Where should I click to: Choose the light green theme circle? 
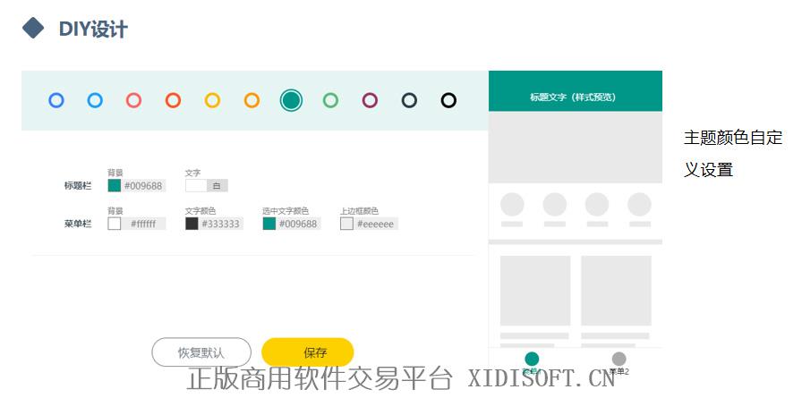tap(330, 100)
